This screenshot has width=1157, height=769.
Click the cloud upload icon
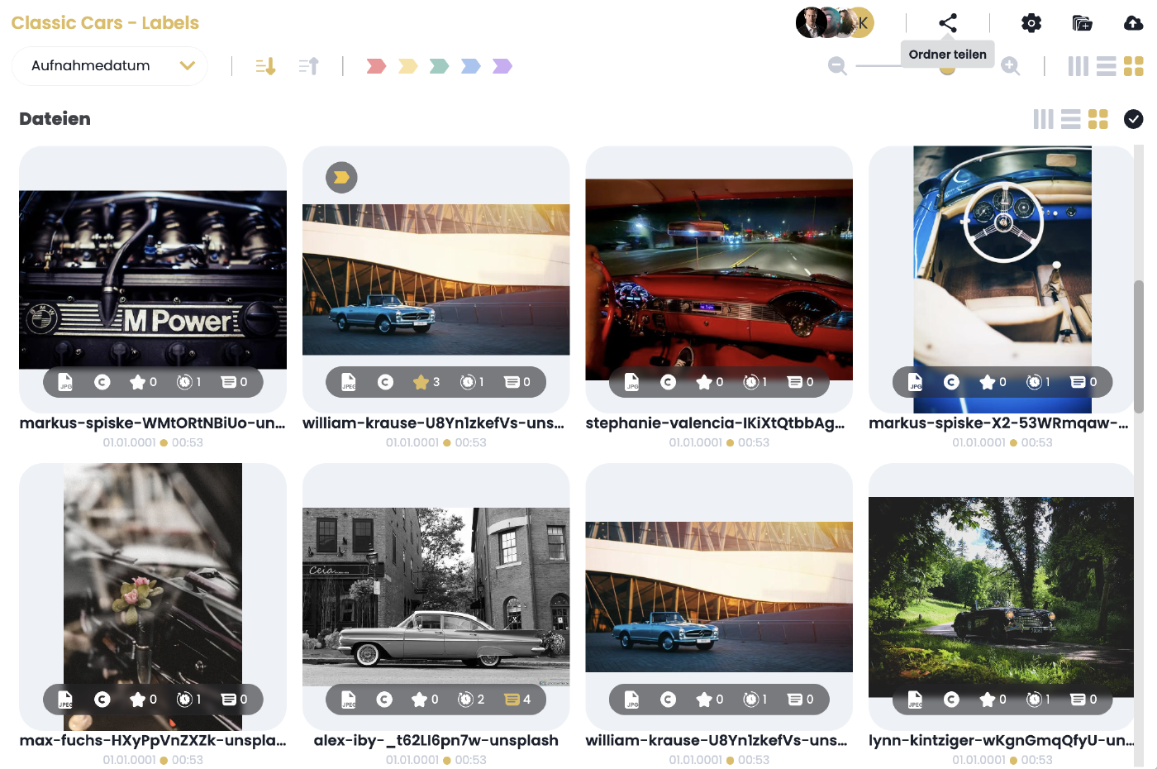(x=1134, y=23)
